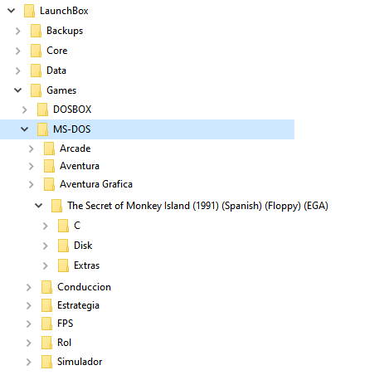Expand the Core folder chevron
This screenshot has height=375, width=384.
coord(18,51)
